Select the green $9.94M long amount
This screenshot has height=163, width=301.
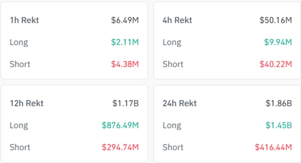pos(278,42)
